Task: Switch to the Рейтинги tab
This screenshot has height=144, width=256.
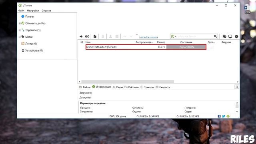Action: pos(132,87)
